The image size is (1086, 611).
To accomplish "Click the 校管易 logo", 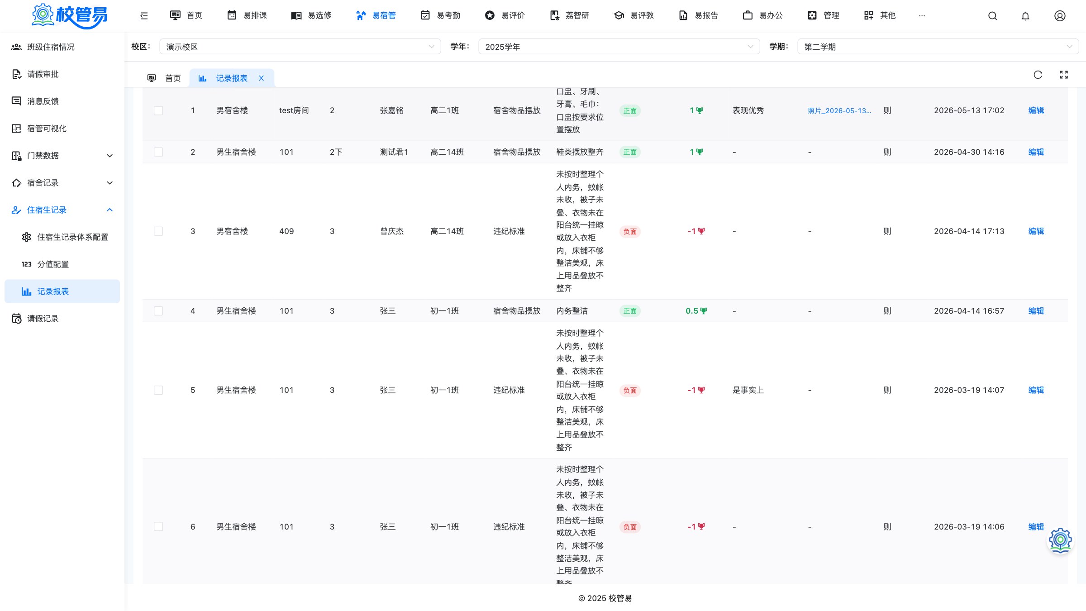I will pos(69,16).
